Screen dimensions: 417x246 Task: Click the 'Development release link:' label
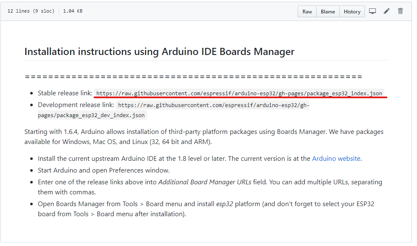point(76,105)
